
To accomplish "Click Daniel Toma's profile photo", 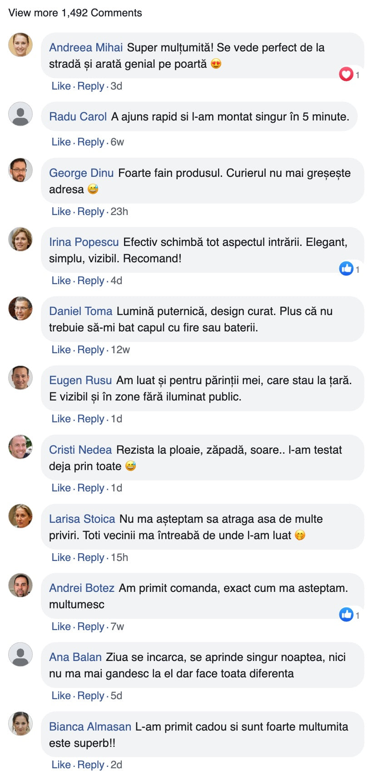I will (x=20, y=309).
